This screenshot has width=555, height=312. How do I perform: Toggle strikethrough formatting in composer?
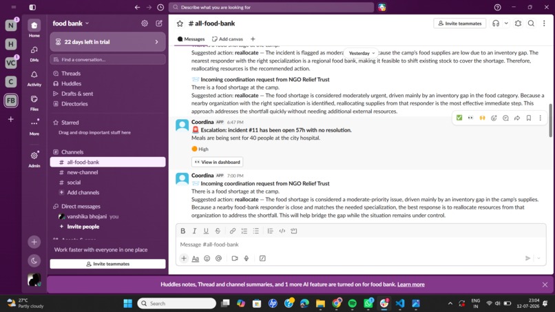[x=218, y=231]
